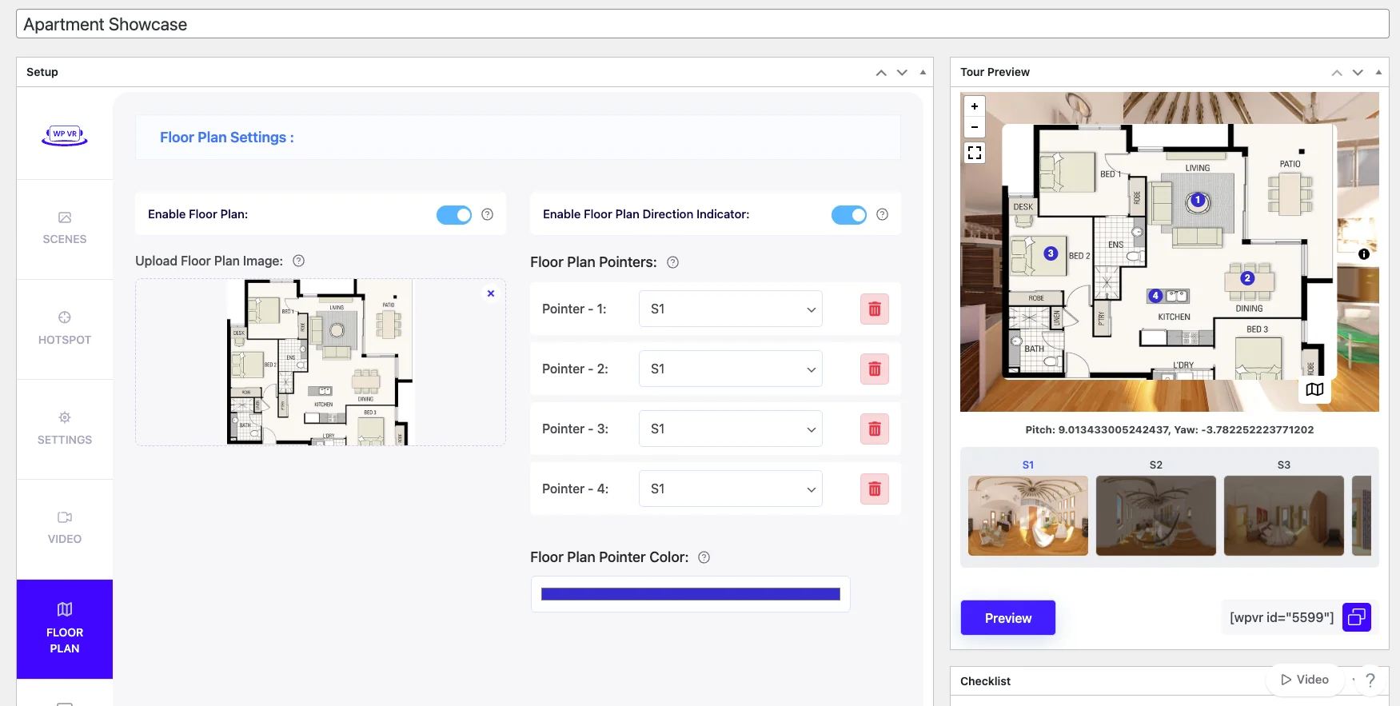This screenshot has width=1400, height=706.
Task: Switch to the Hotspot tab
Action: [x=65, y=329]
